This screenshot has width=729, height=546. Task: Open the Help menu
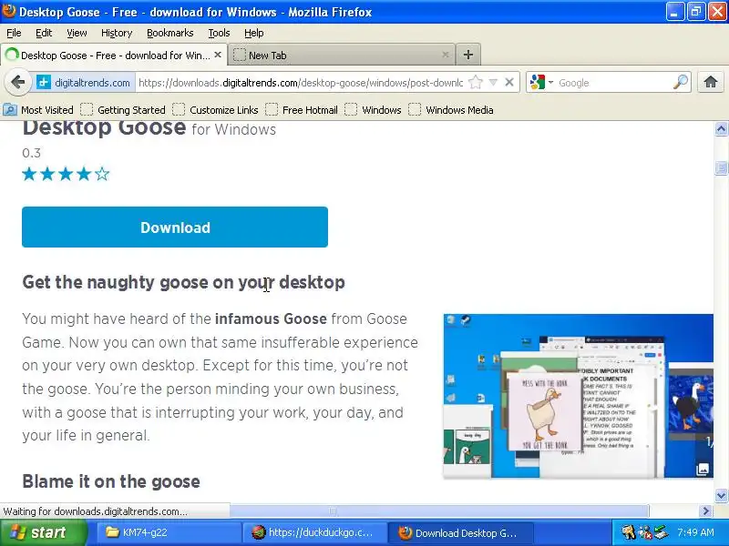tap(254, 33)
